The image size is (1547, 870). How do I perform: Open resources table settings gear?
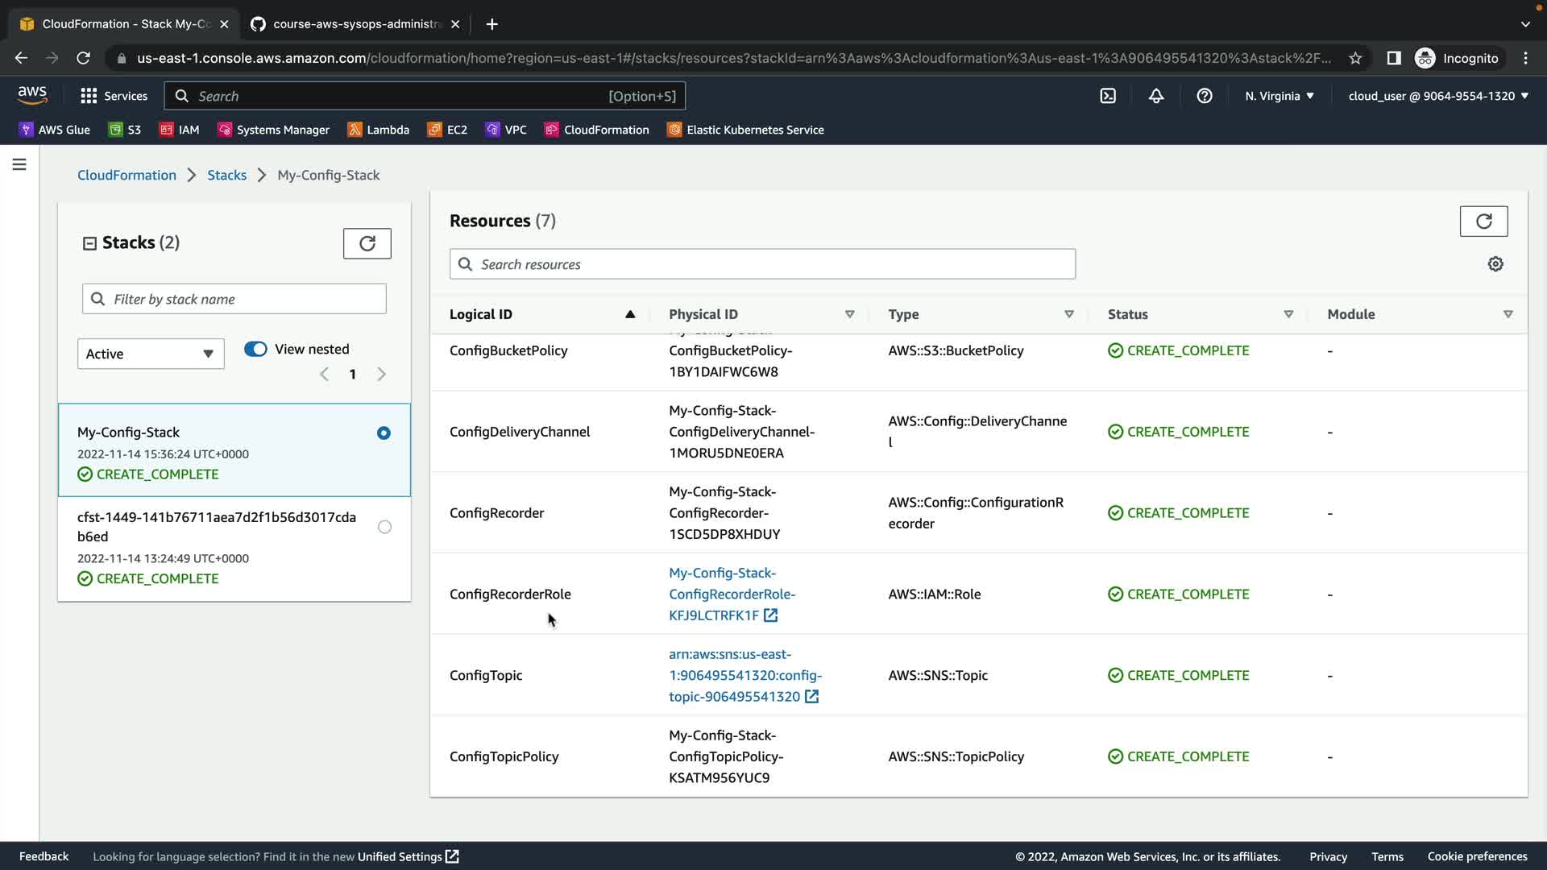(1495, 264)
